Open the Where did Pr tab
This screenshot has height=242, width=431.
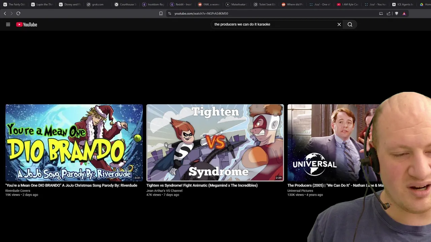pyautogui.click(x=293, y=4)
